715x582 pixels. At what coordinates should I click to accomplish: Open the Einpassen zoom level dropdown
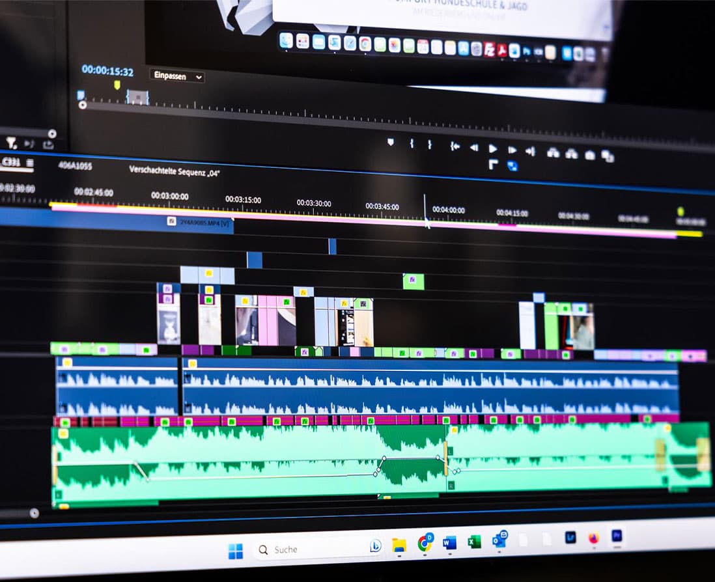(x=177, y=76)
